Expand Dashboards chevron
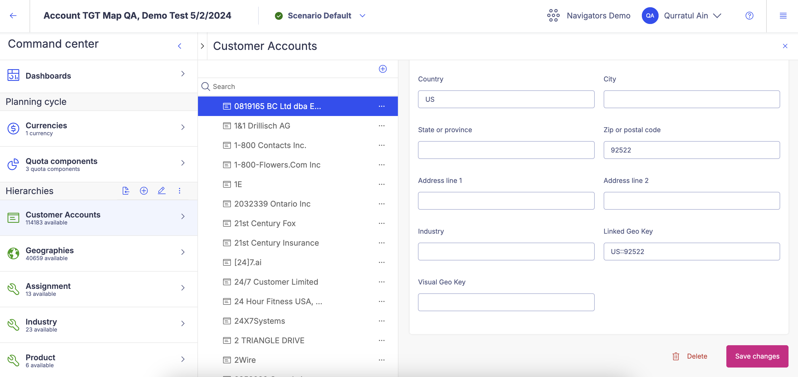Screen dimensions: 798x377 coord(183,74)
